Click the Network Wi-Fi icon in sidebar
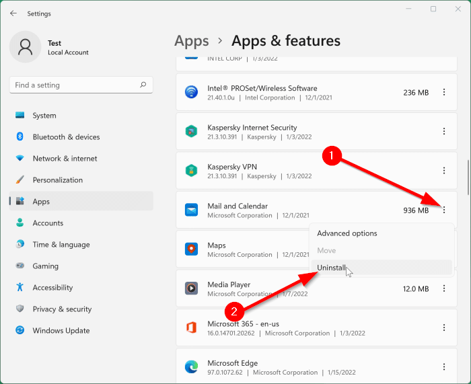 [20, 158]
